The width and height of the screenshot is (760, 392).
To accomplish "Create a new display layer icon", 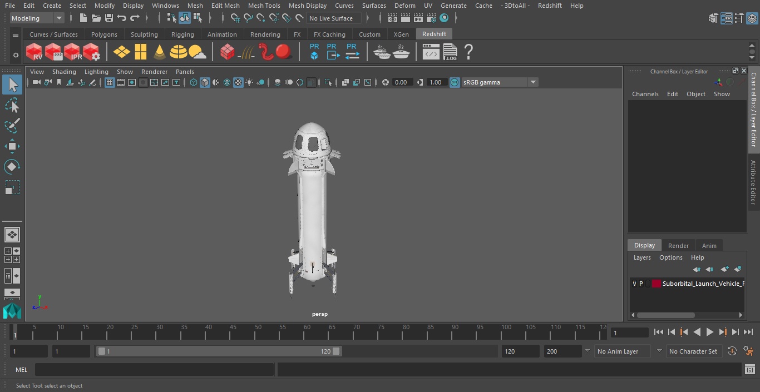I will [x=724, y=269].
